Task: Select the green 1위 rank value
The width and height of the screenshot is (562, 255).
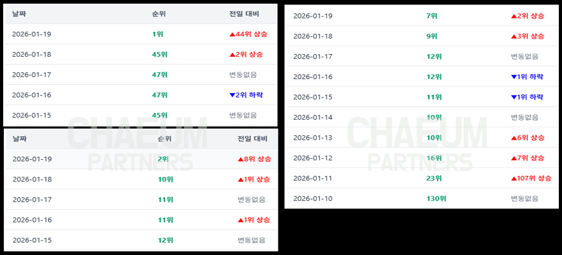Action: [x=158, y=34]
